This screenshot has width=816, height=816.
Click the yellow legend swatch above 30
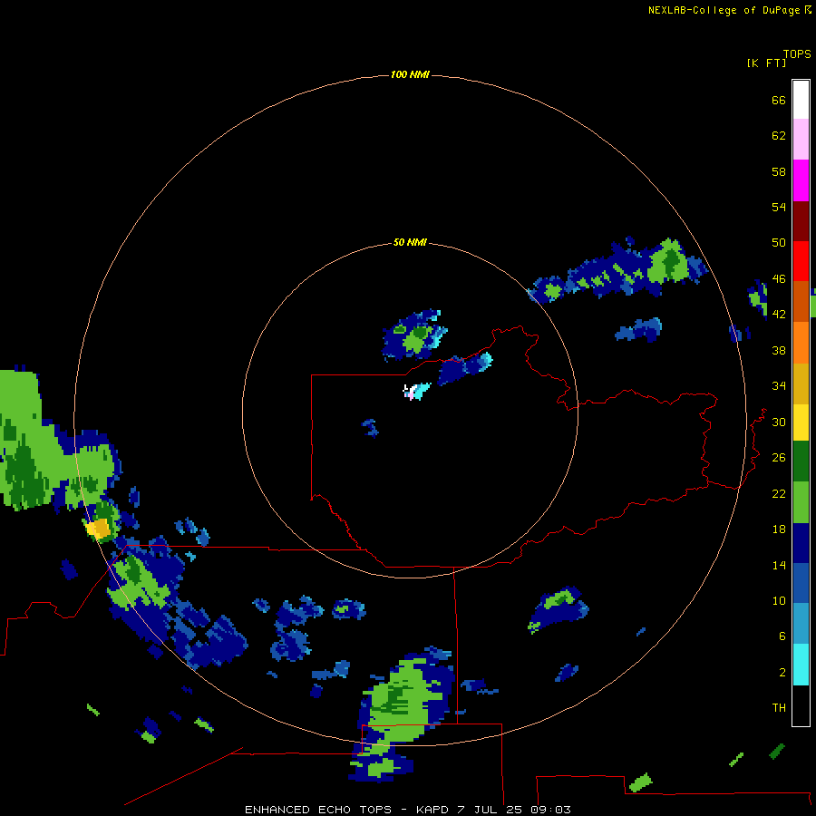tap(801, 423)
